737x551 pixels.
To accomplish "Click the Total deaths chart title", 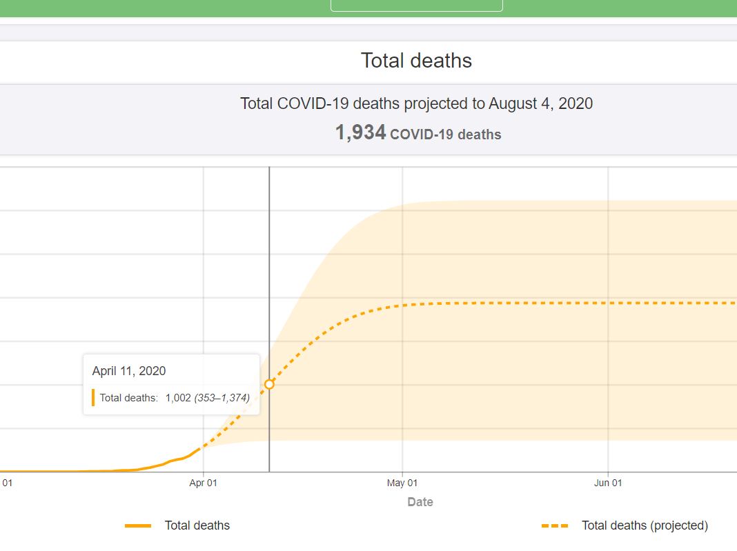I will click(416, 61).
